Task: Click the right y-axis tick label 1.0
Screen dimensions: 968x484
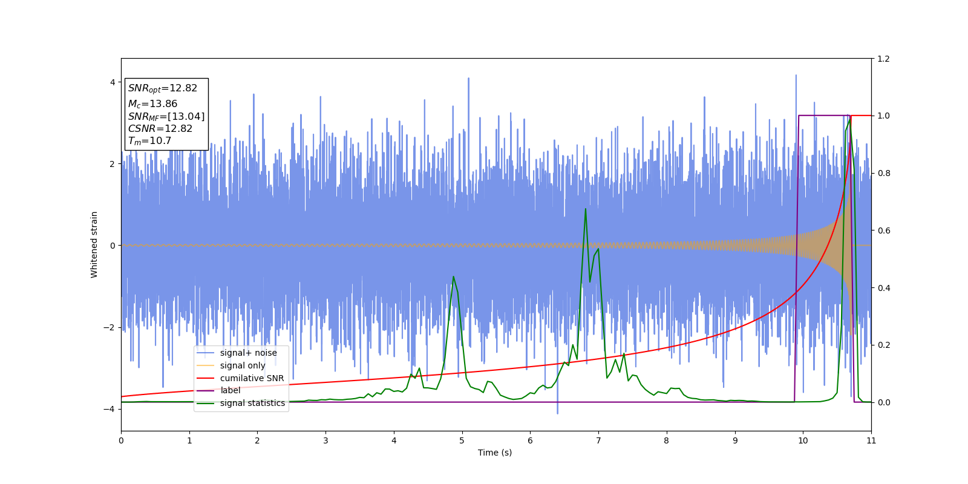Action: click(883, 116)
